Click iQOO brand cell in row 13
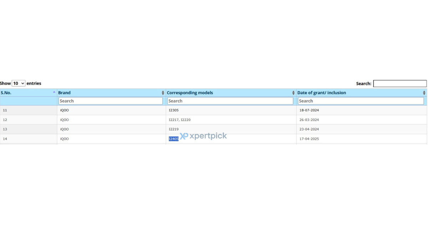The height and width of the screenshot is (242, 428). tap(112, 129)
